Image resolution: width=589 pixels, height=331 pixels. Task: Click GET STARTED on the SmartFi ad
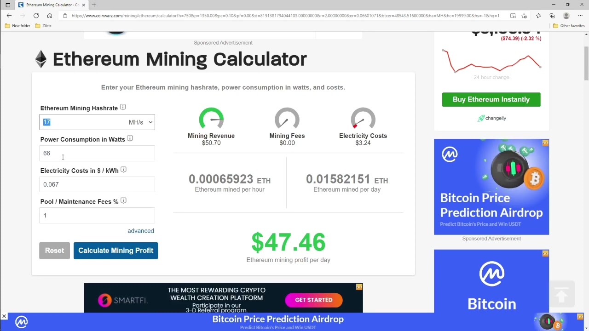(x=314, y=300)
